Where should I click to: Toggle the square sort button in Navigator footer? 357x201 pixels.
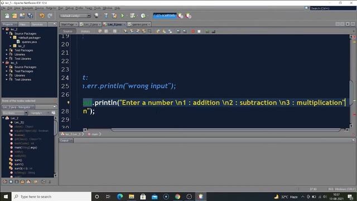coord(43,181)
